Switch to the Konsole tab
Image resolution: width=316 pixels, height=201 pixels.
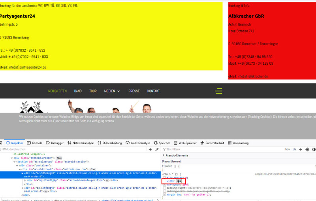point(34,143)
